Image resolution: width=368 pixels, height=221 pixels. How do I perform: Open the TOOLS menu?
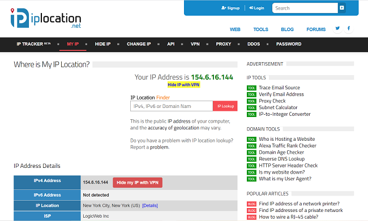(261, 29)
